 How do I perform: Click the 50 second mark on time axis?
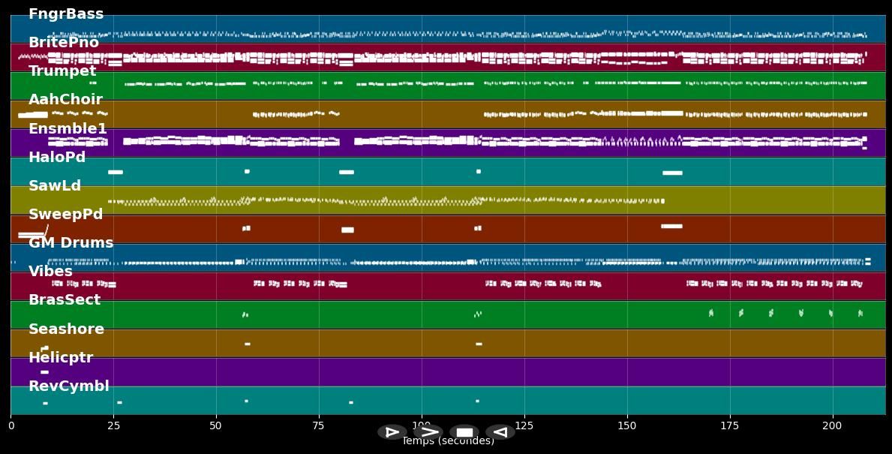[216, 426]
